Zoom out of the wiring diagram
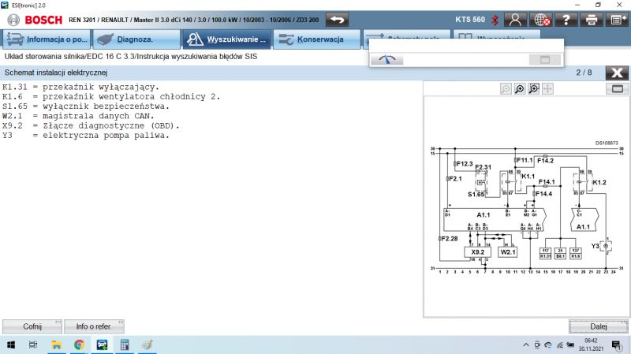This screenshot has width=631, height=354. (506, 89)
